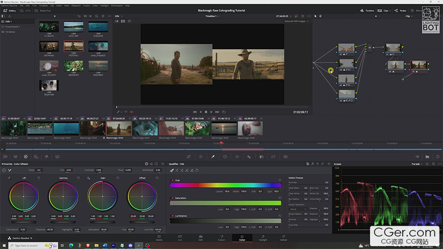Reset the Gamma color wheel
This screenshot has height=249, width=443.
point(78,178)
